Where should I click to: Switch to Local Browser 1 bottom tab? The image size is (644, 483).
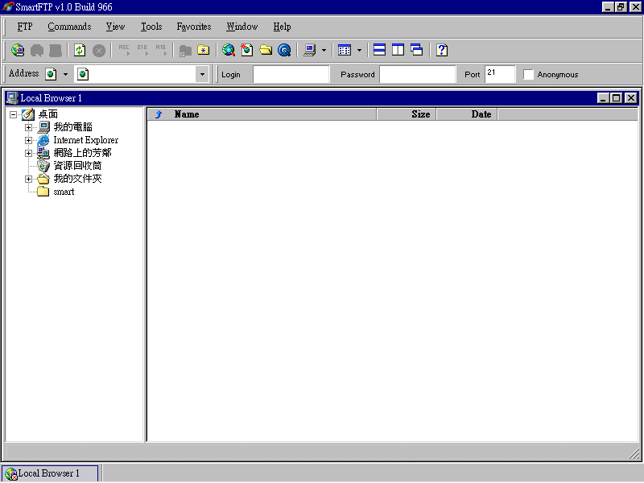tap(50, 473)
